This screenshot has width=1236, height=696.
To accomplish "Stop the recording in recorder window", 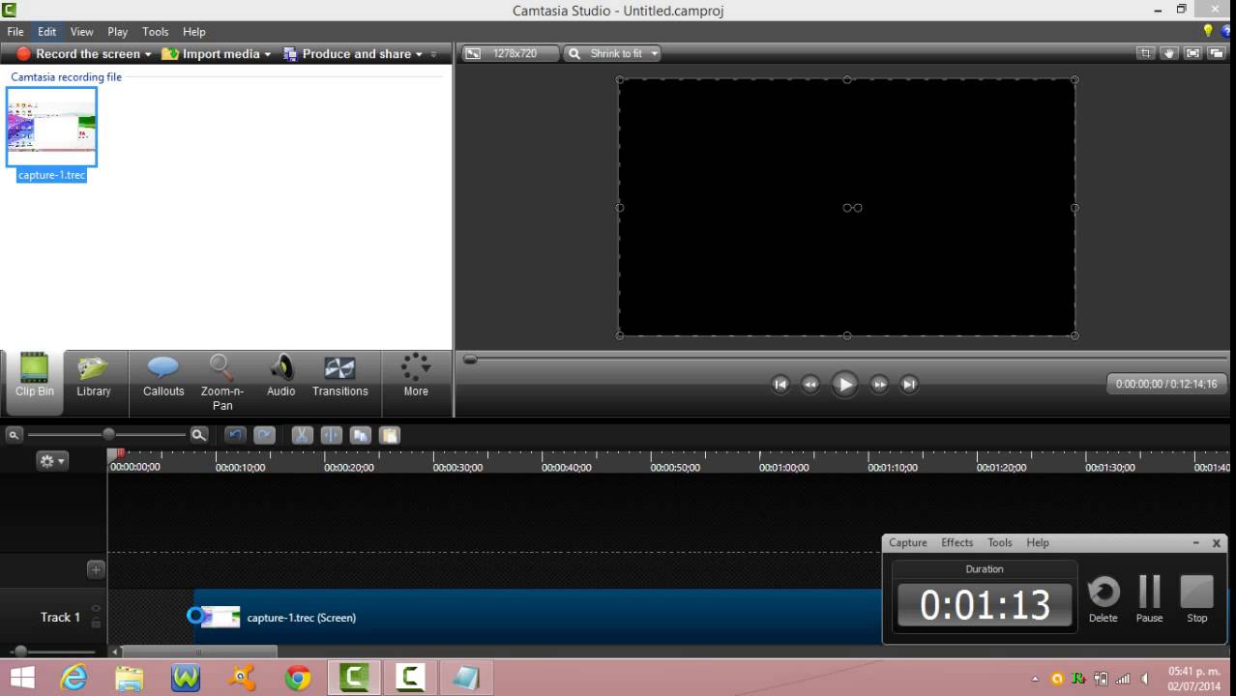I will [1196, 599].
